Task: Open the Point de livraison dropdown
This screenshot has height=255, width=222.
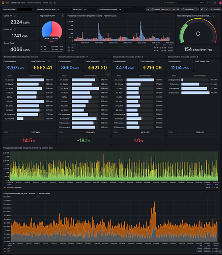Action: [x=25, y=9]
